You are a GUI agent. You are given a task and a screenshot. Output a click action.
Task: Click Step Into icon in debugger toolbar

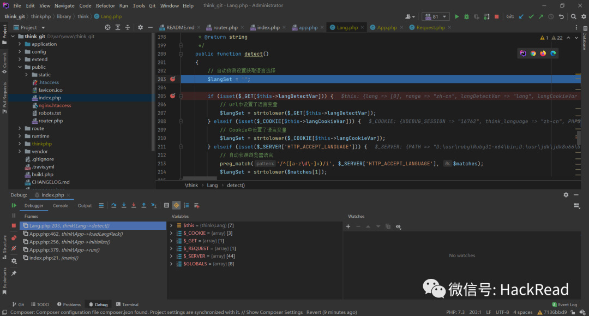[124, 206]
